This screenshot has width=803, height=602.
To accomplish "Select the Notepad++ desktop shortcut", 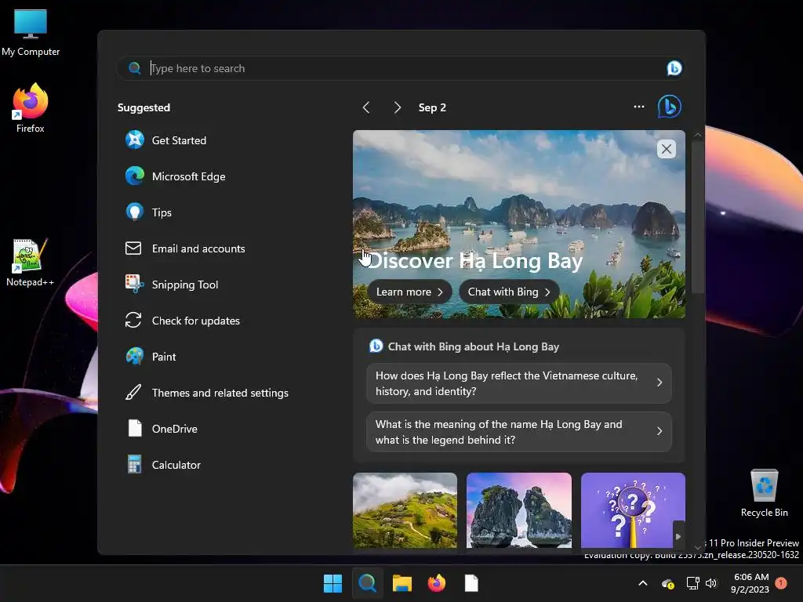I will pyautogui.click(x=31, y=263).
